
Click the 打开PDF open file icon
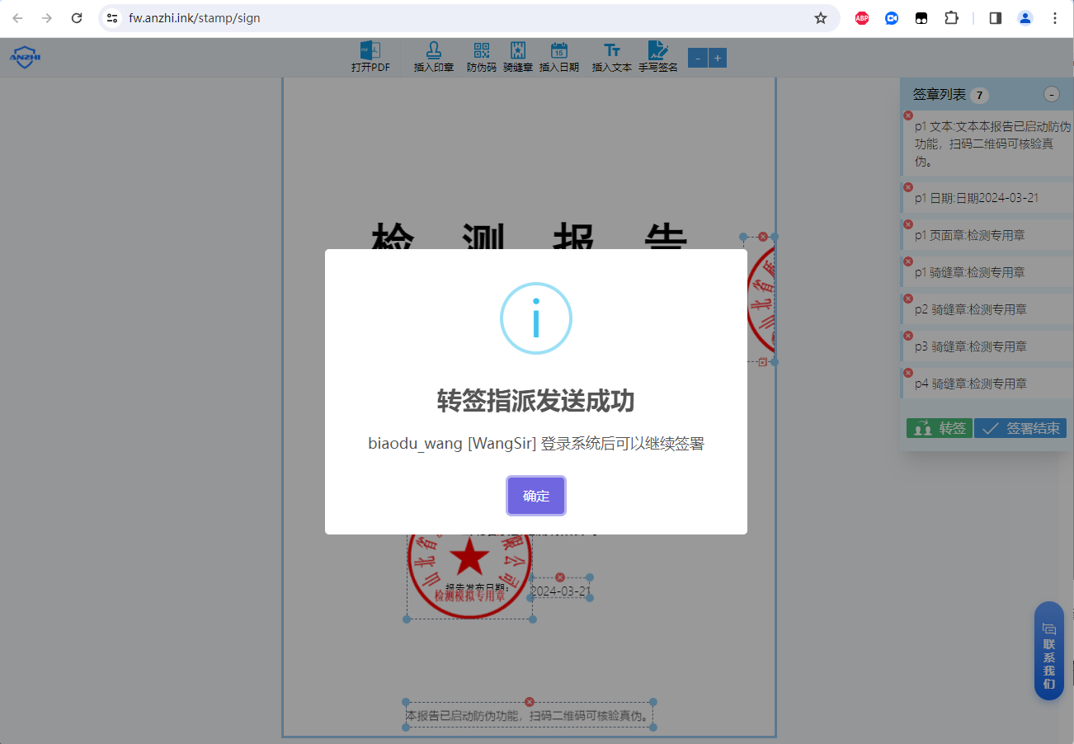click(x=370, y=56)
